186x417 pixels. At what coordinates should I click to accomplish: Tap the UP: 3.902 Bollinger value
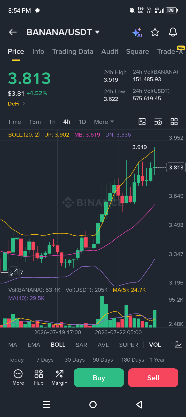tap(57, 135)
